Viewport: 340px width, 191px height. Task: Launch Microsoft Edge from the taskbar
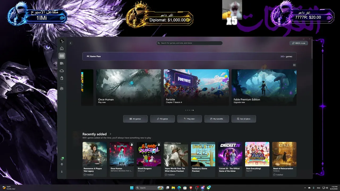179,188
